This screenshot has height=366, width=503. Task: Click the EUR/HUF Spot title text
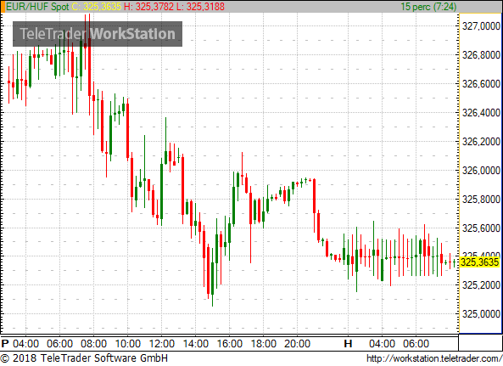[x=37, y=7]
